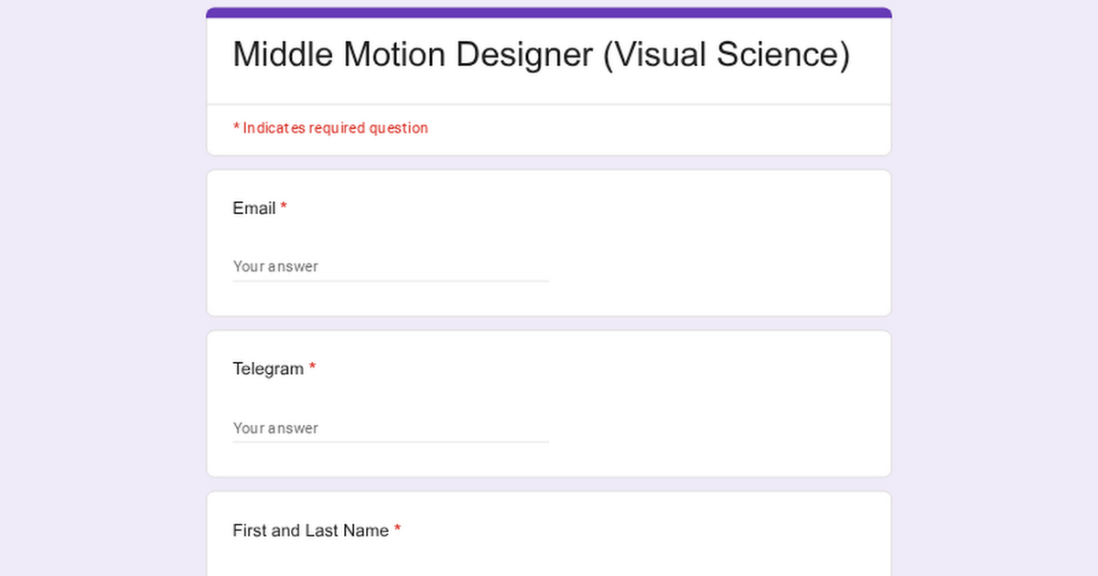1098x576 pixels.
Task: Select the Middle Motion Designer form title
Action: (541, 55)
